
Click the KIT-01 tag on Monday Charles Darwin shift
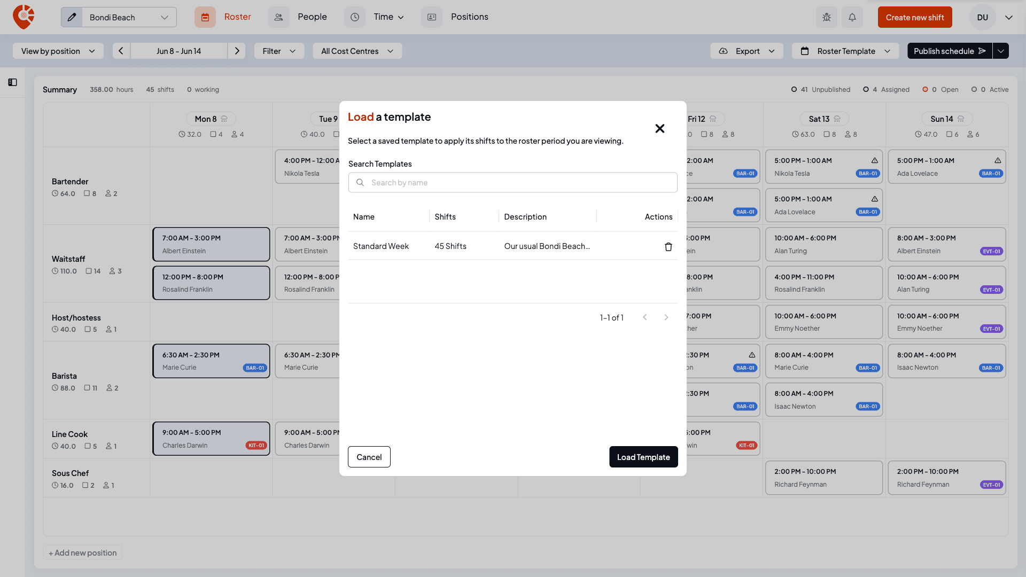click(256, 445)
